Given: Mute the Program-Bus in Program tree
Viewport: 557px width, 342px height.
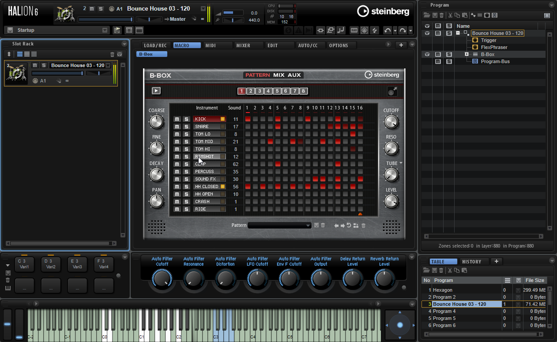Looking at the screenshot, I should 438,61.
